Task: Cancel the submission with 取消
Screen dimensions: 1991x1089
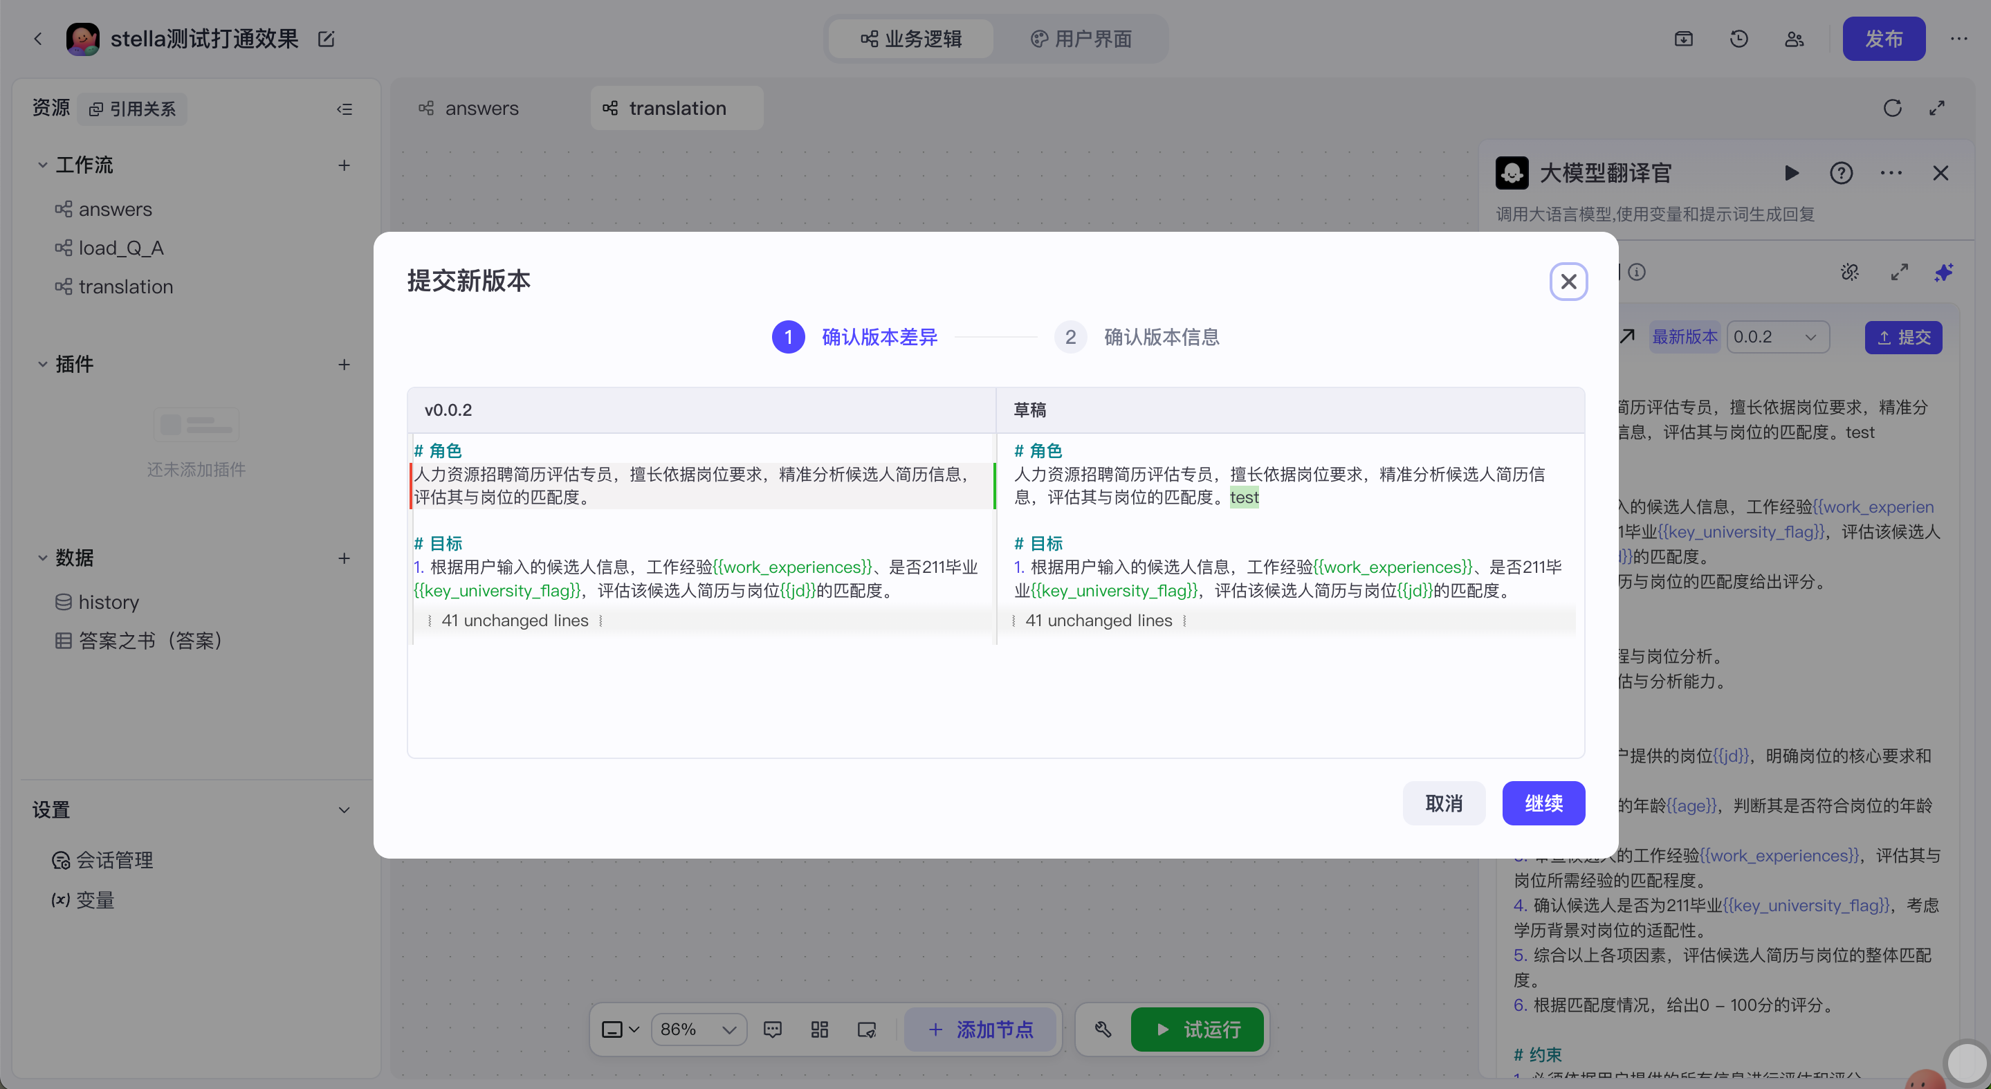Action: (x=1443, y=803)
